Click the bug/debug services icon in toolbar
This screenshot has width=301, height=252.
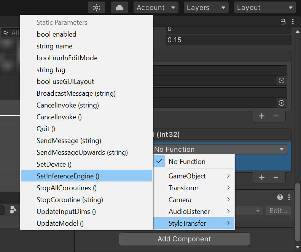click(x=97, y=8)
